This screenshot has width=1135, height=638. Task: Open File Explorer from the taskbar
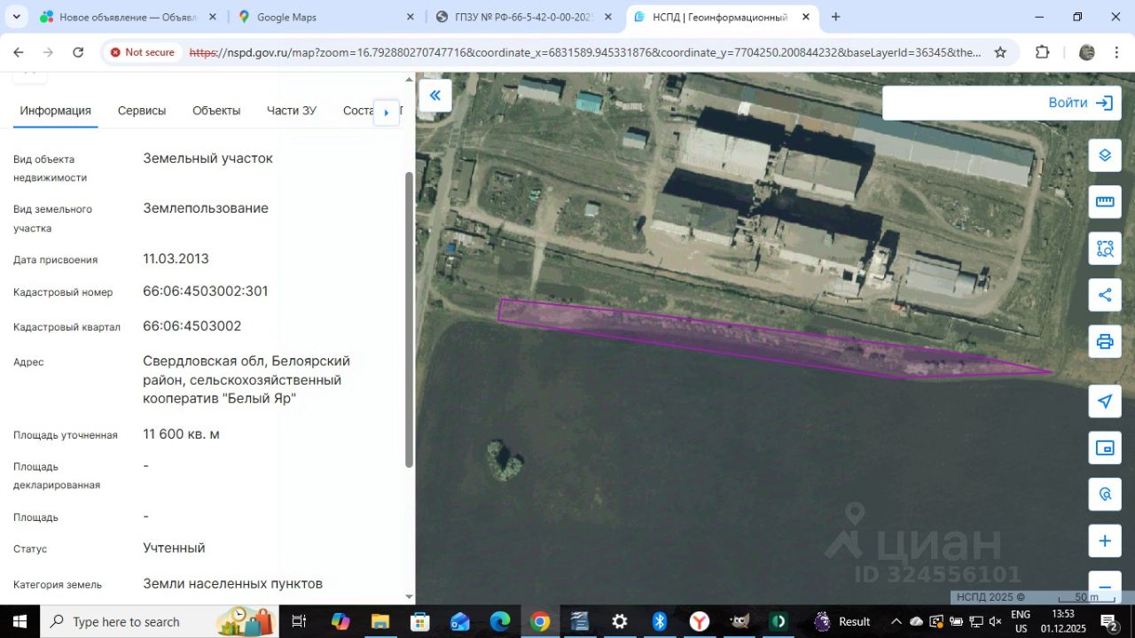click(x=380, y=621)
